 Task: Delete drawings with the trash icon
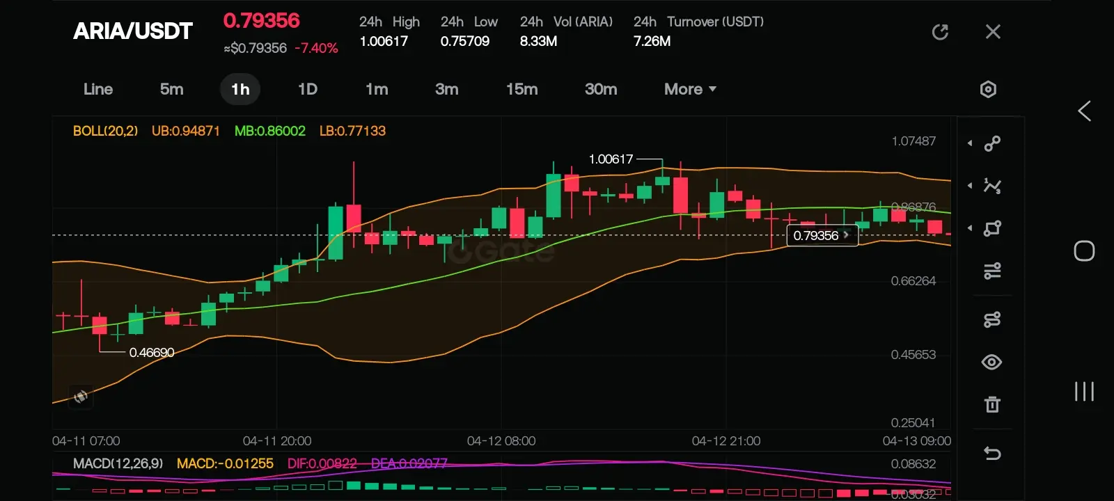(992, 404)
